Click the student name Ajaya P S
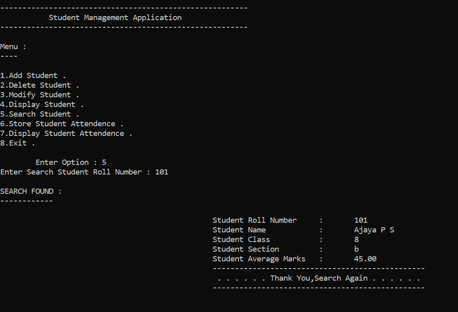The height and width of the screenshot is (312, 458). click(x=373, y=230)
